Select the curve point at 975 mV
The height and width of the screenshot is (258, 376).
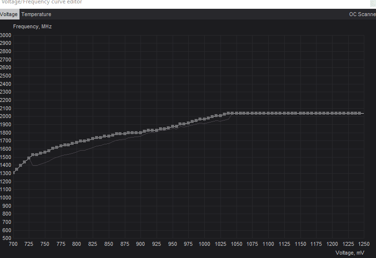[188, 123]
